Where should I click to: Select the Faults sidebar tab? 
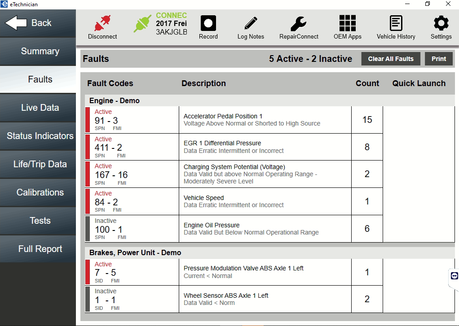pos(38,79)
